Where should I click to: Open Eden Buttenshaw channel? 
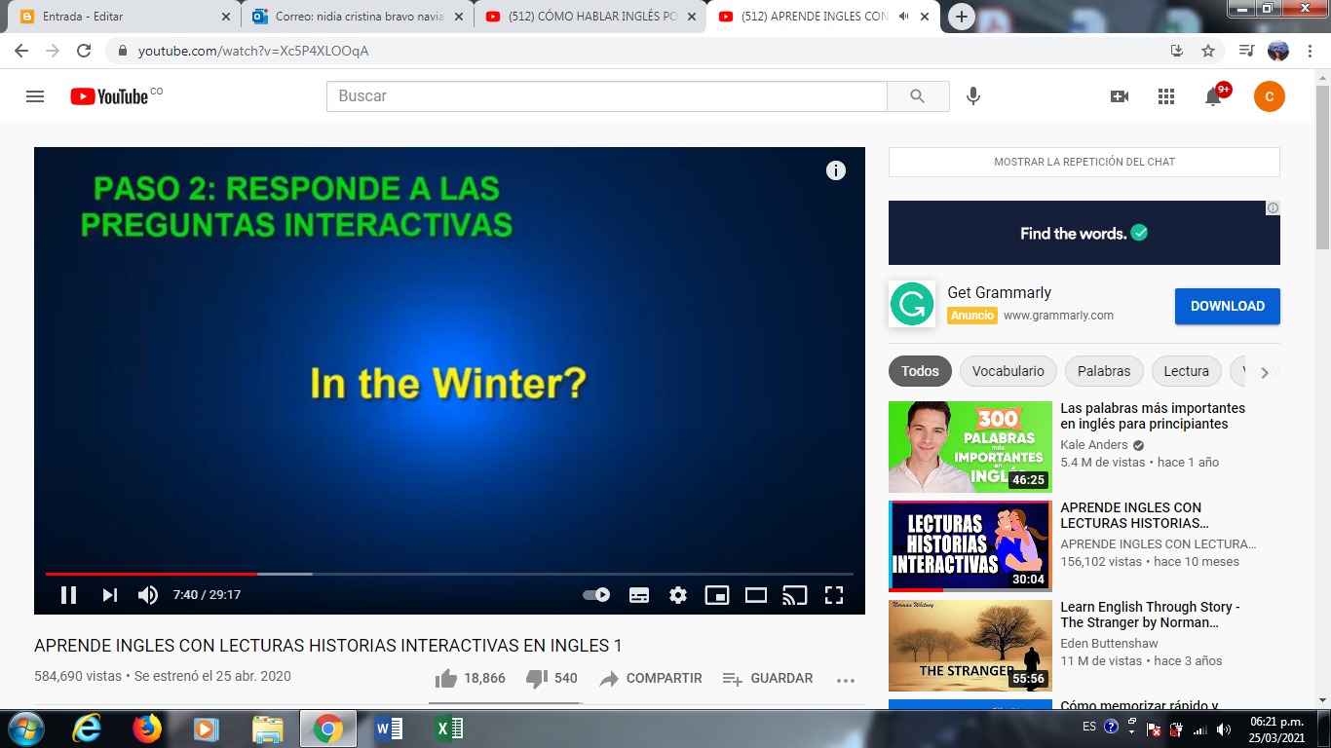[1109, 644]
